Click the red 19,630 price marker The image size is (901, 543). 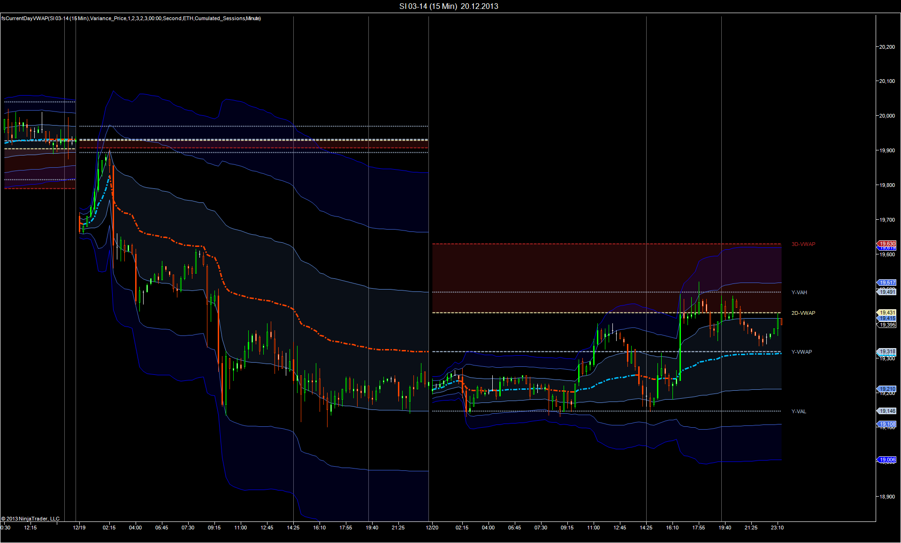pyautogui.click(x=887, y=244)
